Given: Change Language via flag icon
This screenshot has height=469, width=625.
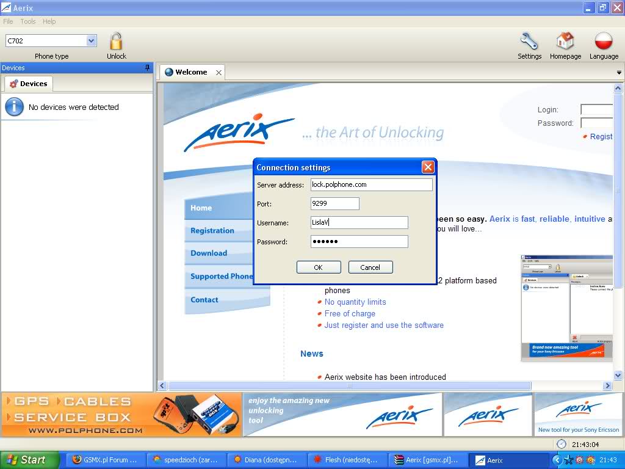Looking at the screenshot, I should [603, 42].
